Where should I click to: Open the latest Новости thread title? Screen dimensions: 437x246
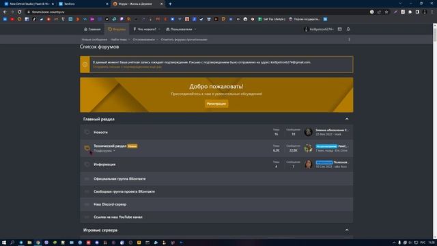tap(332, 131)
